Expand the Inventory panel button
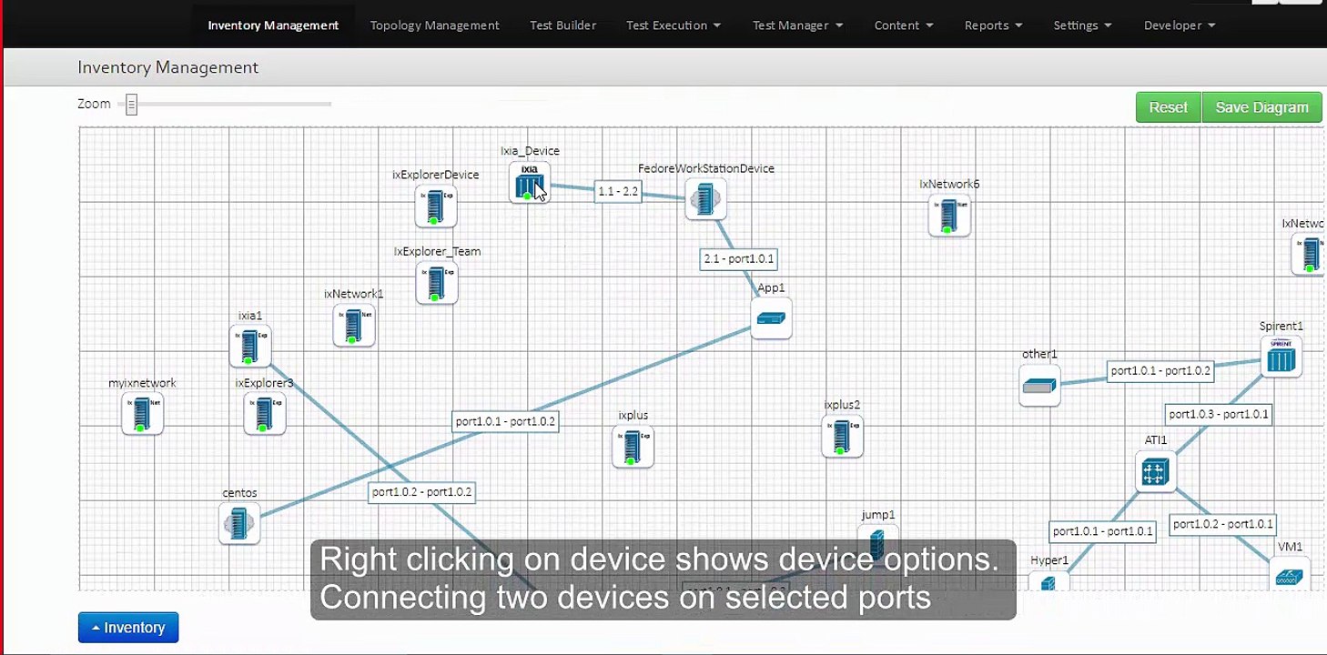 (x=128, y=628)
